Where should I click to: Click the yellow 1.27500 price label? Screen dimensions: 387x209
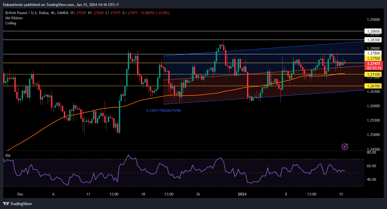tap(373, 58)
